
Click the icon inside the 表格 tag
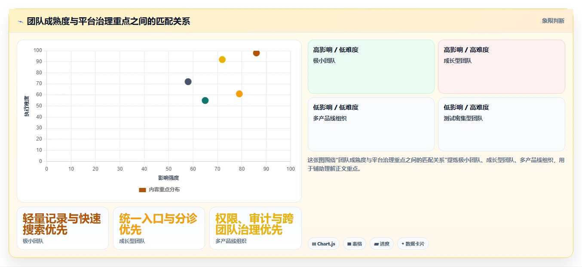click(x=349, y=244)
